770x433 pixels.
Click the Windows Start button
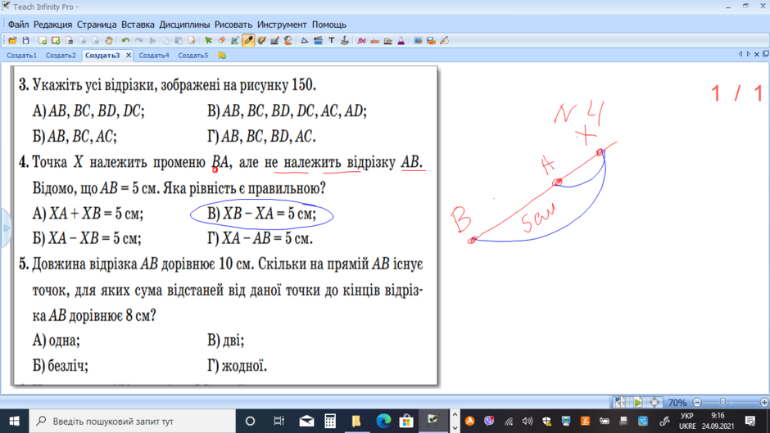pyautogui.click(x=14, y=422)
